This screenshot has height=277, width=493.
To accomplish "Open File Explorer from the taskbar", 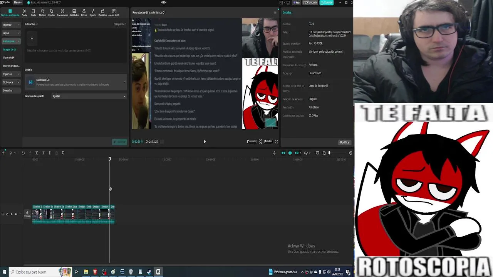I will (x=86, y=272).
